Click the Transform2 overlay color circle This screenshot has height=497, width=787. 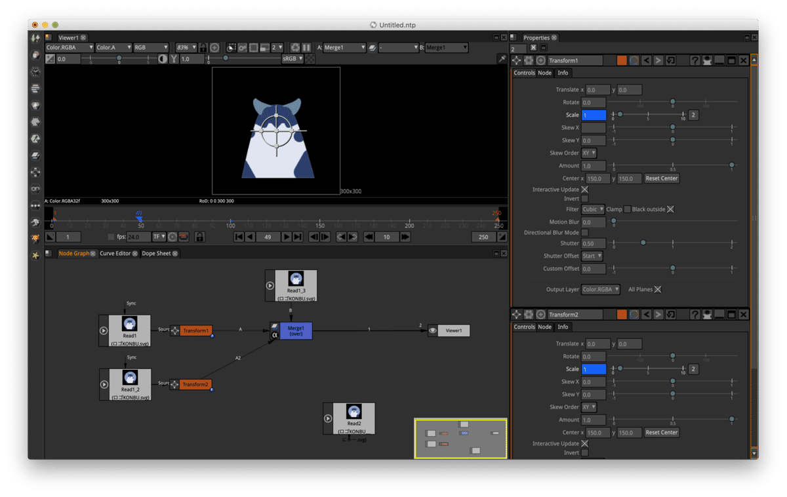634,315
